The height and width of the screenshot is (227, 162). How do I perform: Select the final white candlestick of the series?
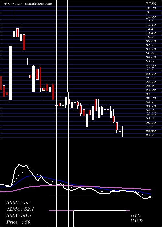[x=122, y=132]
